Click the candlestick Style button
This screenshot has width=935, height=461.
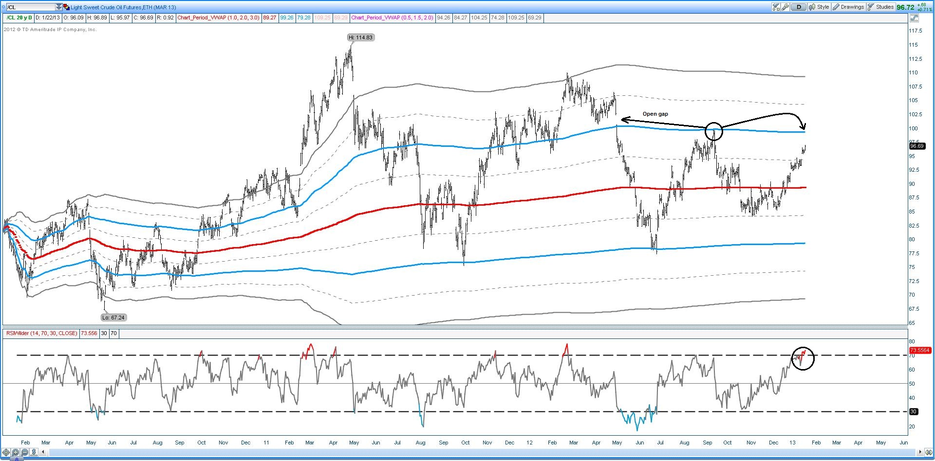(819, 7)
